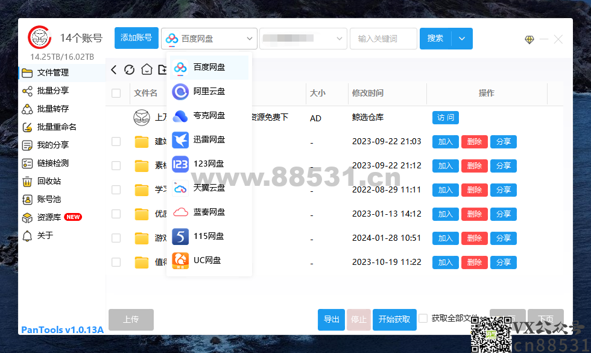Open 账号池 in sidebar
Viewport: 591px width, 353px height.
[62, 199]
